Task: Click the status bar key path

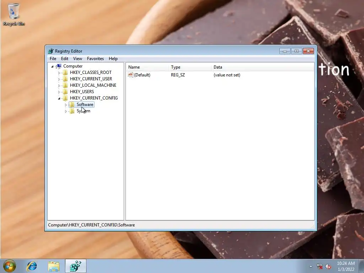Action: coord(91,225)
